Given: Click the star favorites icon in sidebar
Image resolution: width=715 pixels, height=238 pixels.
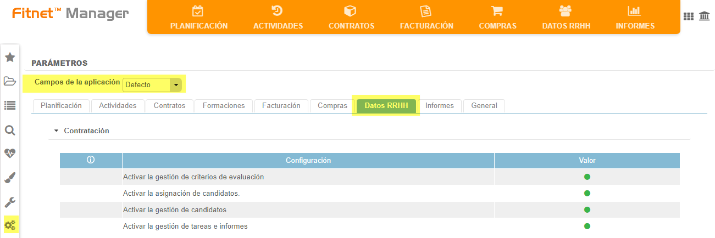Looking at the screenshot, I should (x=10, y=58).
